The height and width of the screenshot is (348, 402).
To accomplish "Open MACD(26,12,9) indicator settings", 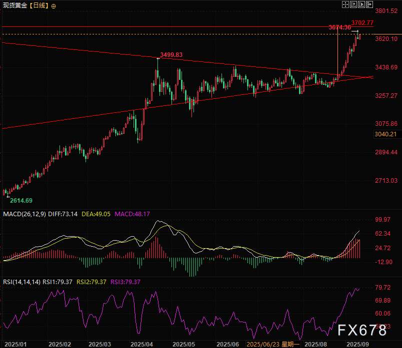I will (x=23, y=214).
